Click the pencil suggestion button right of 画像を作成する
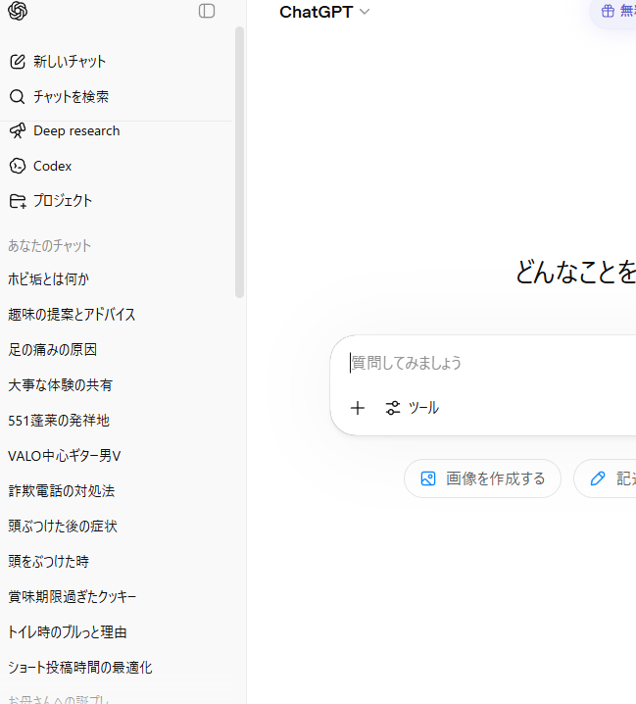 [x=605, y=478]
